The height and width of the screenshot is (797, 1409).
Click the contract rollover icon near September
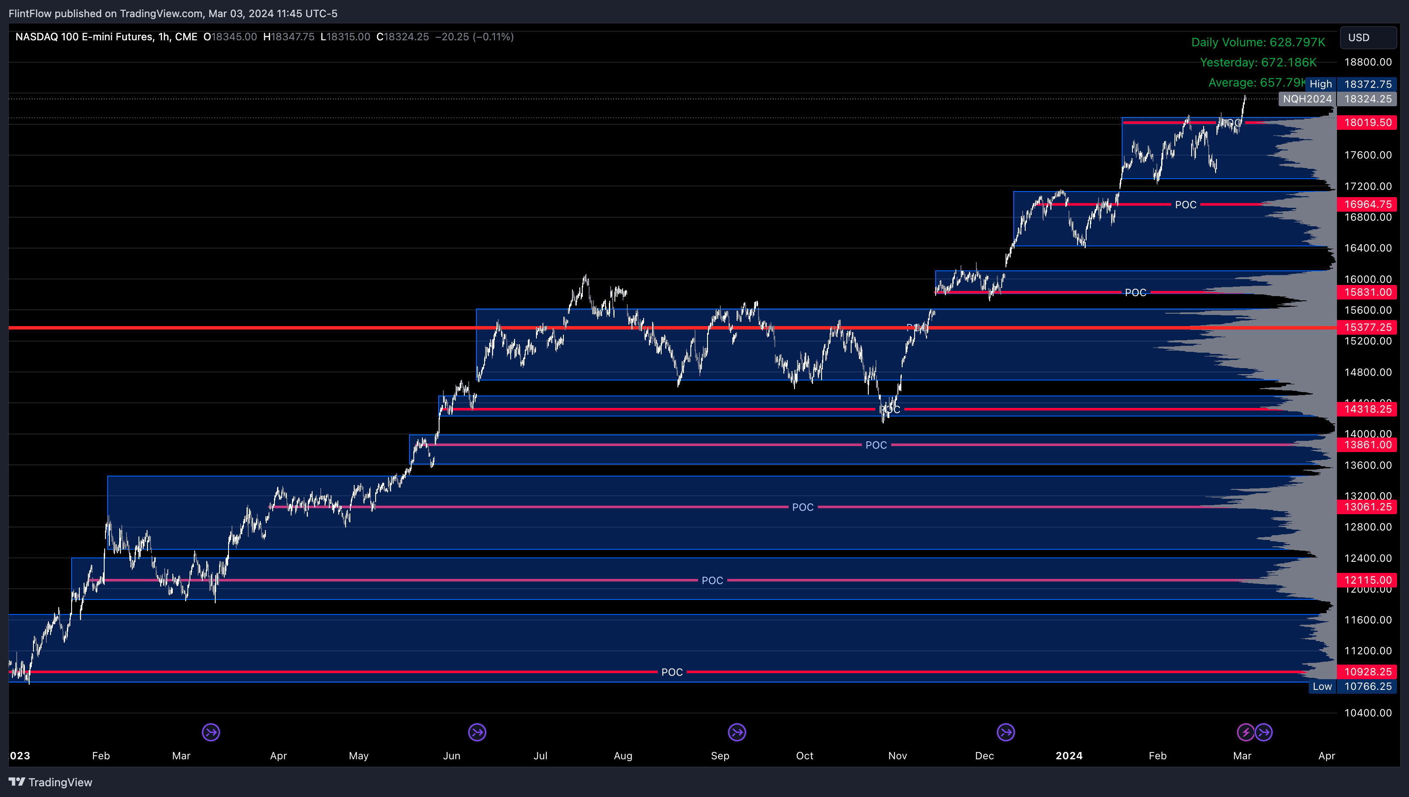coord(737,732)
